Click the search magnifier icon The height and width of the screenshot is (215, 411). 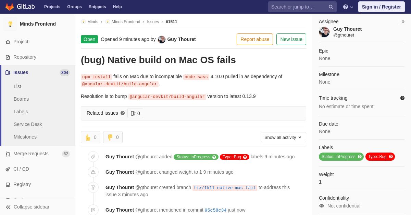(331, 7)
